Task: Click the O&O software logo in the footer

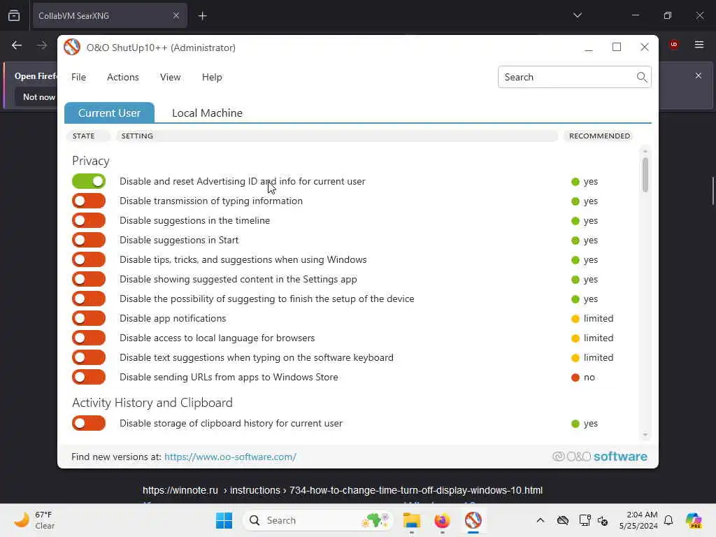Action: (x=599, y=456)
